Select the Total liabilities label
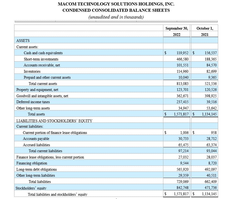The width and height of the screenshot is (231, 199). [x=40, y=182]
